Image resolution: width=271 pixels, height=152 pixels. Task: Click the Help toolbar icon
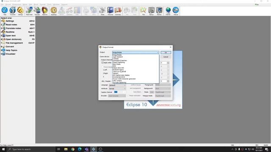point(5,11)
